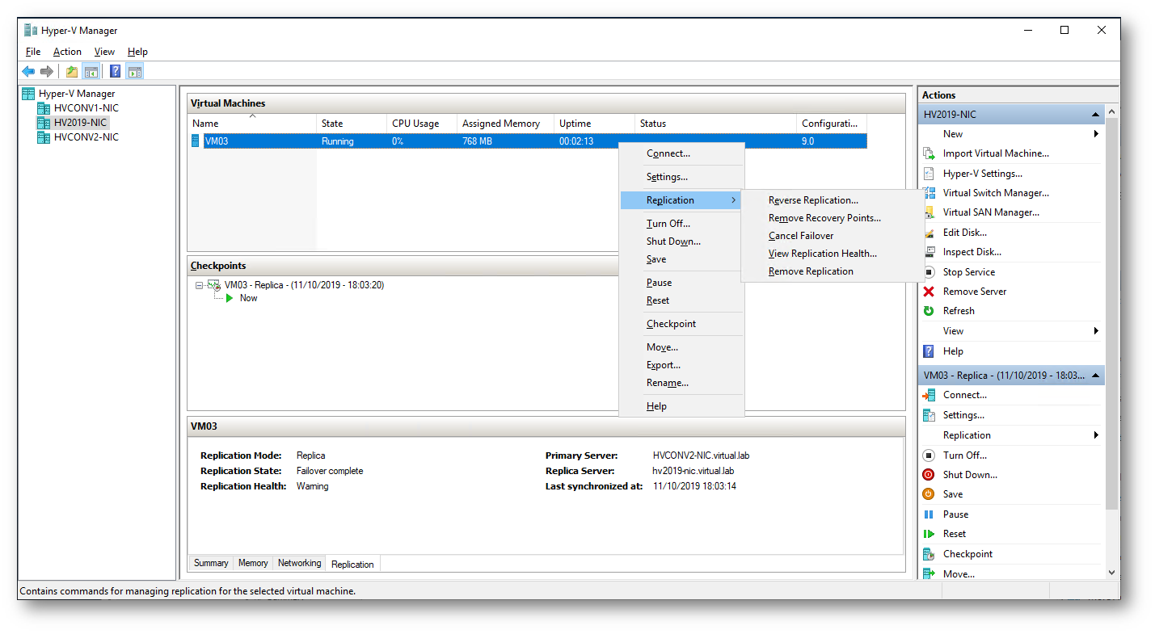The height and width of the screenshot is (634, 1155).
Task: Click the Connect icon in VM03 actions
Action: (929, 395)
